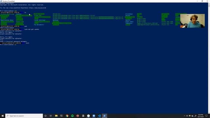Click the 'Templates' directory entry

pyautogui.click(x=129, y=23)
